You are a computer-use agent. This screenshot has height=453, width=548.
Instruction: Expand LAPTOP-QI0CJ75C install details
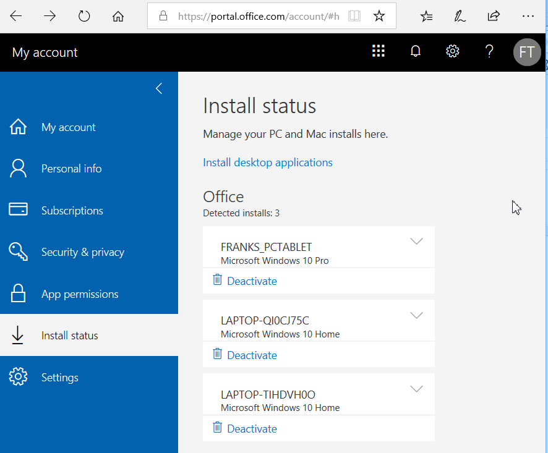click(x=417, y=316)
